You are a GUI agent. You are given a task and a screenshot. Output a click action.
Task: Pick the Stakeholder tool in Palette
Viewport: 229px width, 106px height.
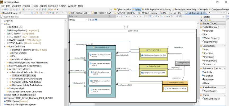209,91
